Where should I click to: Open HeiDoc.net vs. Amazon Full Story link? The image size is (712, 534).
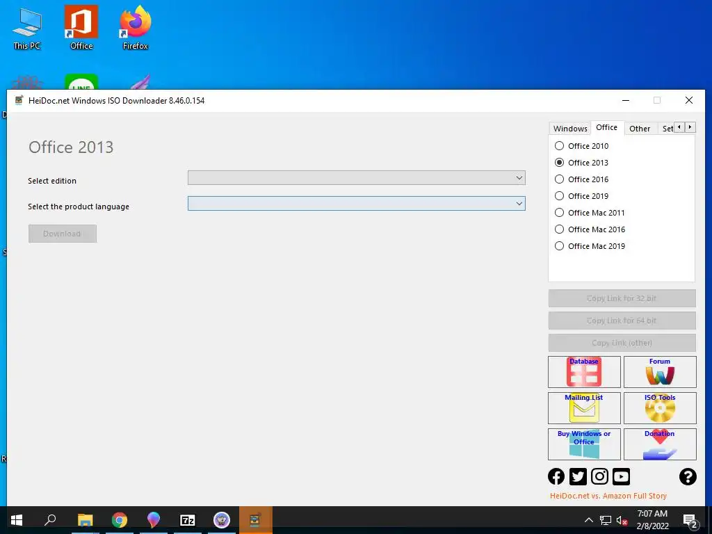tap(608, 496)
